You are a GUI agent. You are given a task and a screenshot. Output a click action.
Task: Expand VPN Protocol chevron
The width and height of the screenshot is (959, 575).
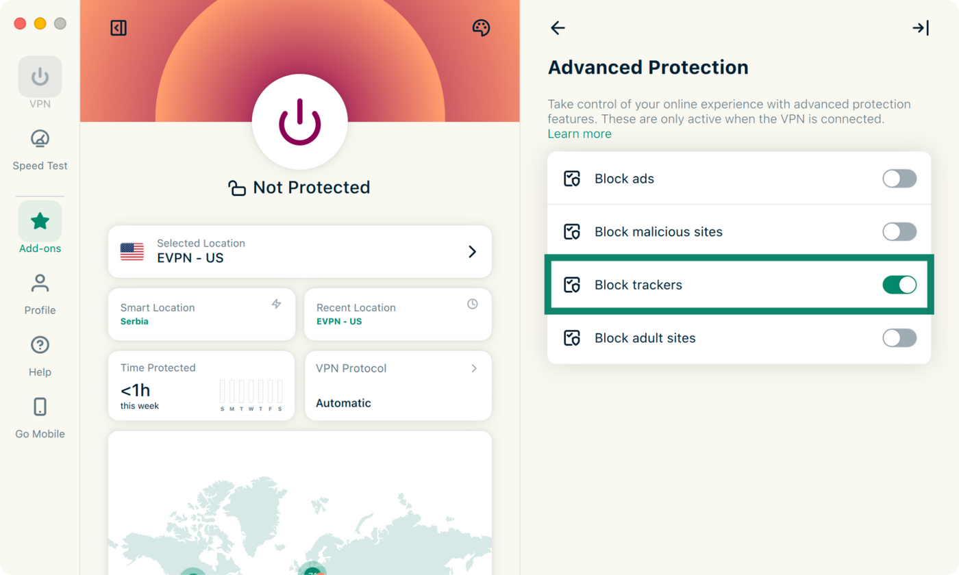[x=474, y=368]
